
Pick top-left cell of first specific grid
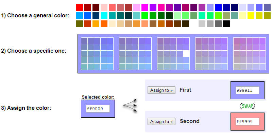(85, 41)
